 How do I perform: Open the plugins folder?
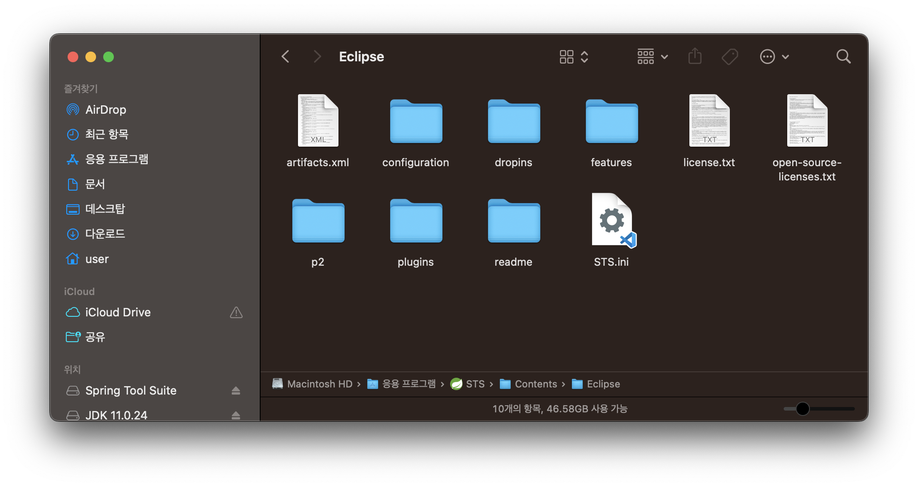click(415, 221)
